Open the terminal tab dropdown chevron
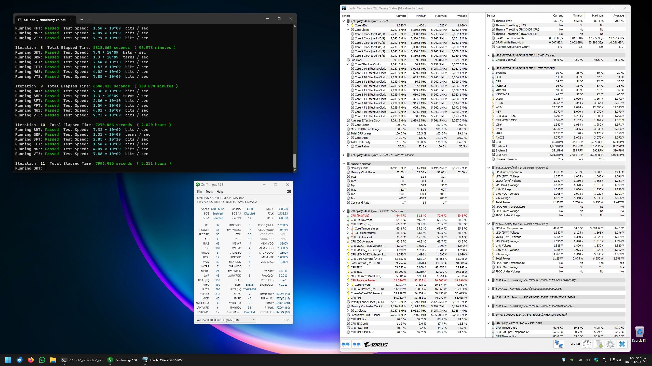This screenshot has width=652, height=366. (89, 19)
